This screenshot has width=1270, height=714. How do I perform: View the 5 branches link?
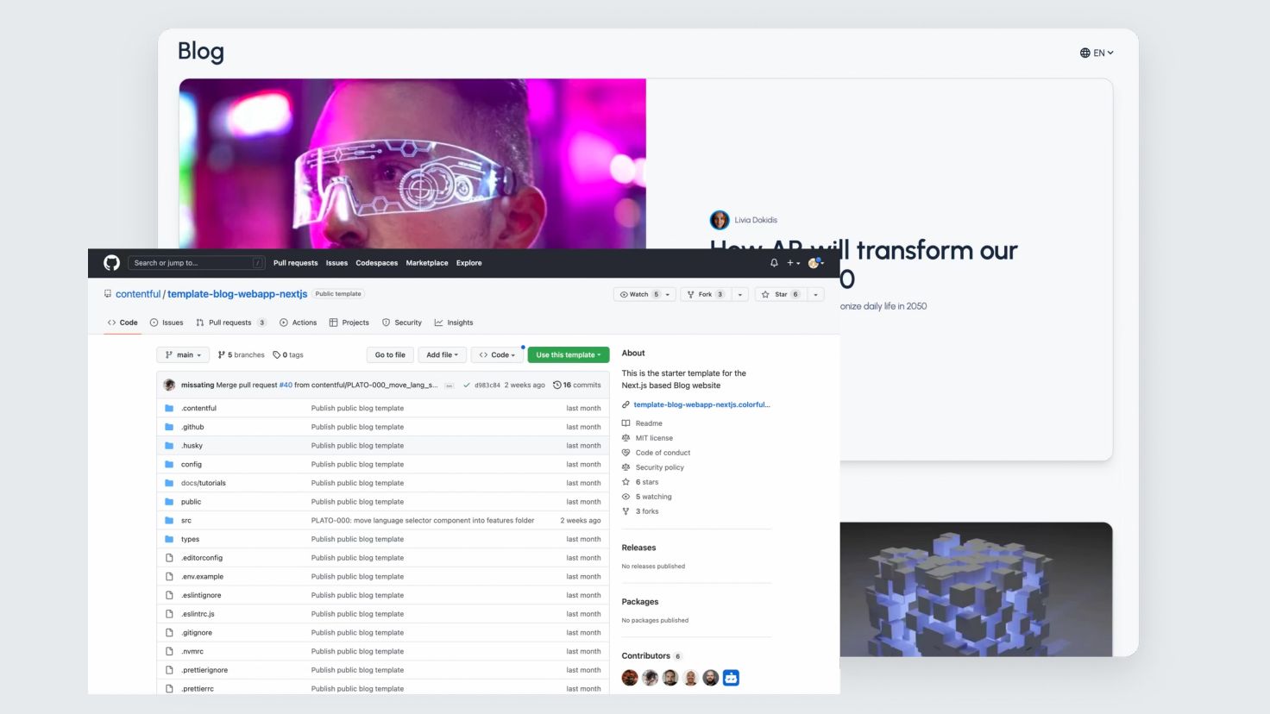(x=242, y=354)
